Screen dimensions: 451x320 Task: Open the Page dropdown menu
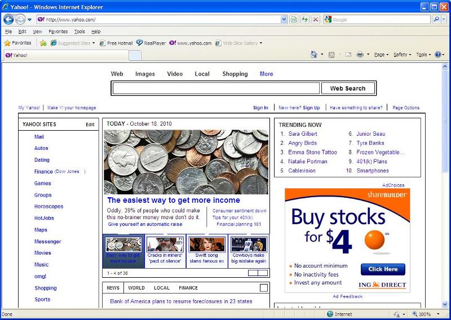coord(382,55)
